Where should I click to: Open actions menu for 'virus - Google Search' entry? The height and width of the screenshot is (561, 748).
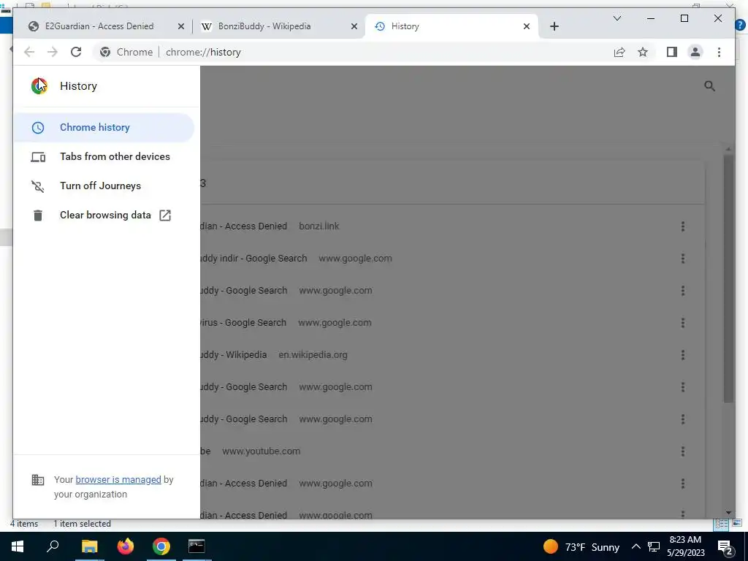[x=683, y=323]
